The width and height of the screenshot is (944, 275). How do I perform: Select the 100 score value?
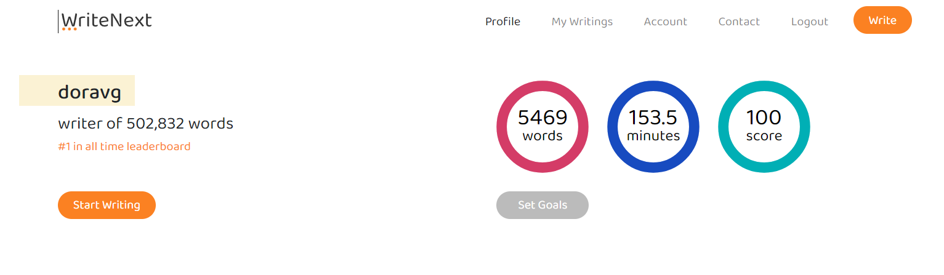click(764, 118)
